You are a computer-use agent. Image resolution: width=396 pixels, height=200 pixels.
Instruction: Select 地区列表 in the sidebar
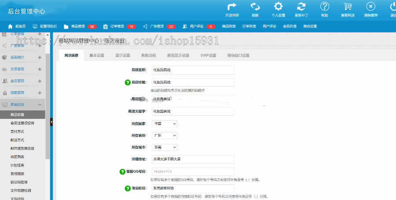18,157
